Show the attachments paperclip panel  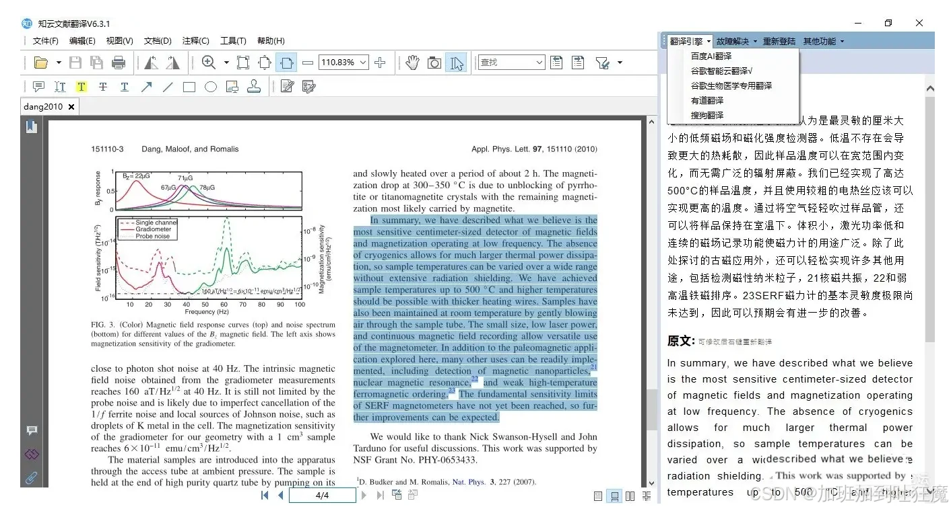tap(32, 479)
